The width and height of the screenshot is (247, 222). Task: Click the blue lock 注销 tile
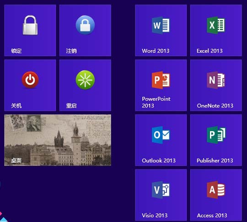[85, 30]
